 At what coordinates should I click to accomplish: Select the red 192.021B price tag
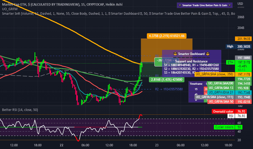tap(243, 102)
